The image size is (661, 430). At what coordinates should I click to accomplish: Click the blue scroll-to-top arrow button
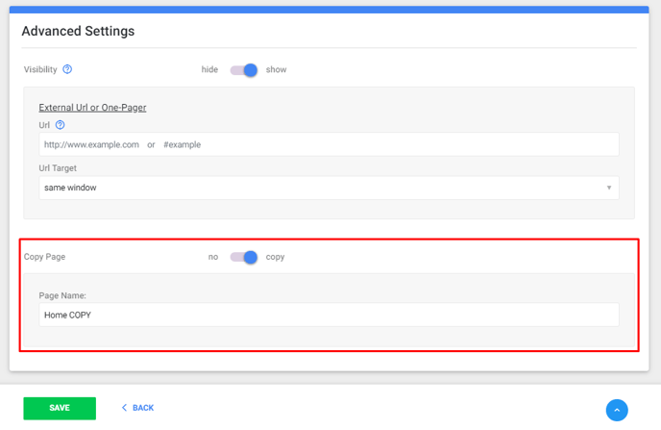click(x=617, y=410)
